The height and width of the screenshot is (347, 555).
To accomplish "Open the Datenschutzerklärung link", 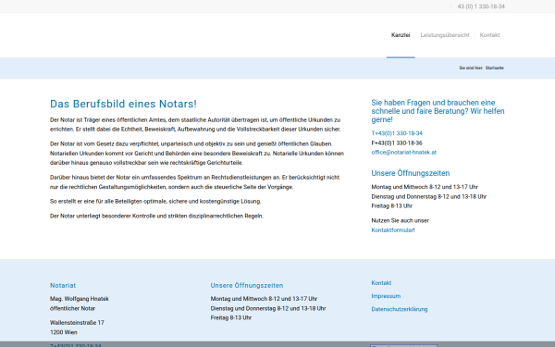I will click(x=400, y=309).
